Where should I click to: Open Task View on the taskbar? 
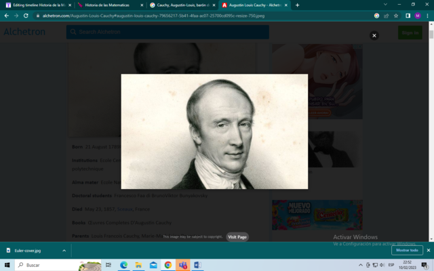click(x=108, y=265)
